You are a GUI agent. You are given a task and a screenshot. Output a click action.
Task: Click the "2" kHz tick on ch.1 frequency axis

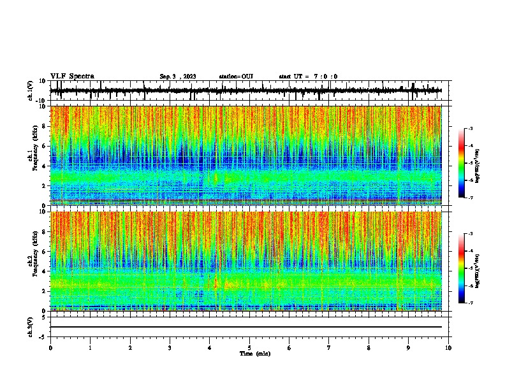[45, 186]
